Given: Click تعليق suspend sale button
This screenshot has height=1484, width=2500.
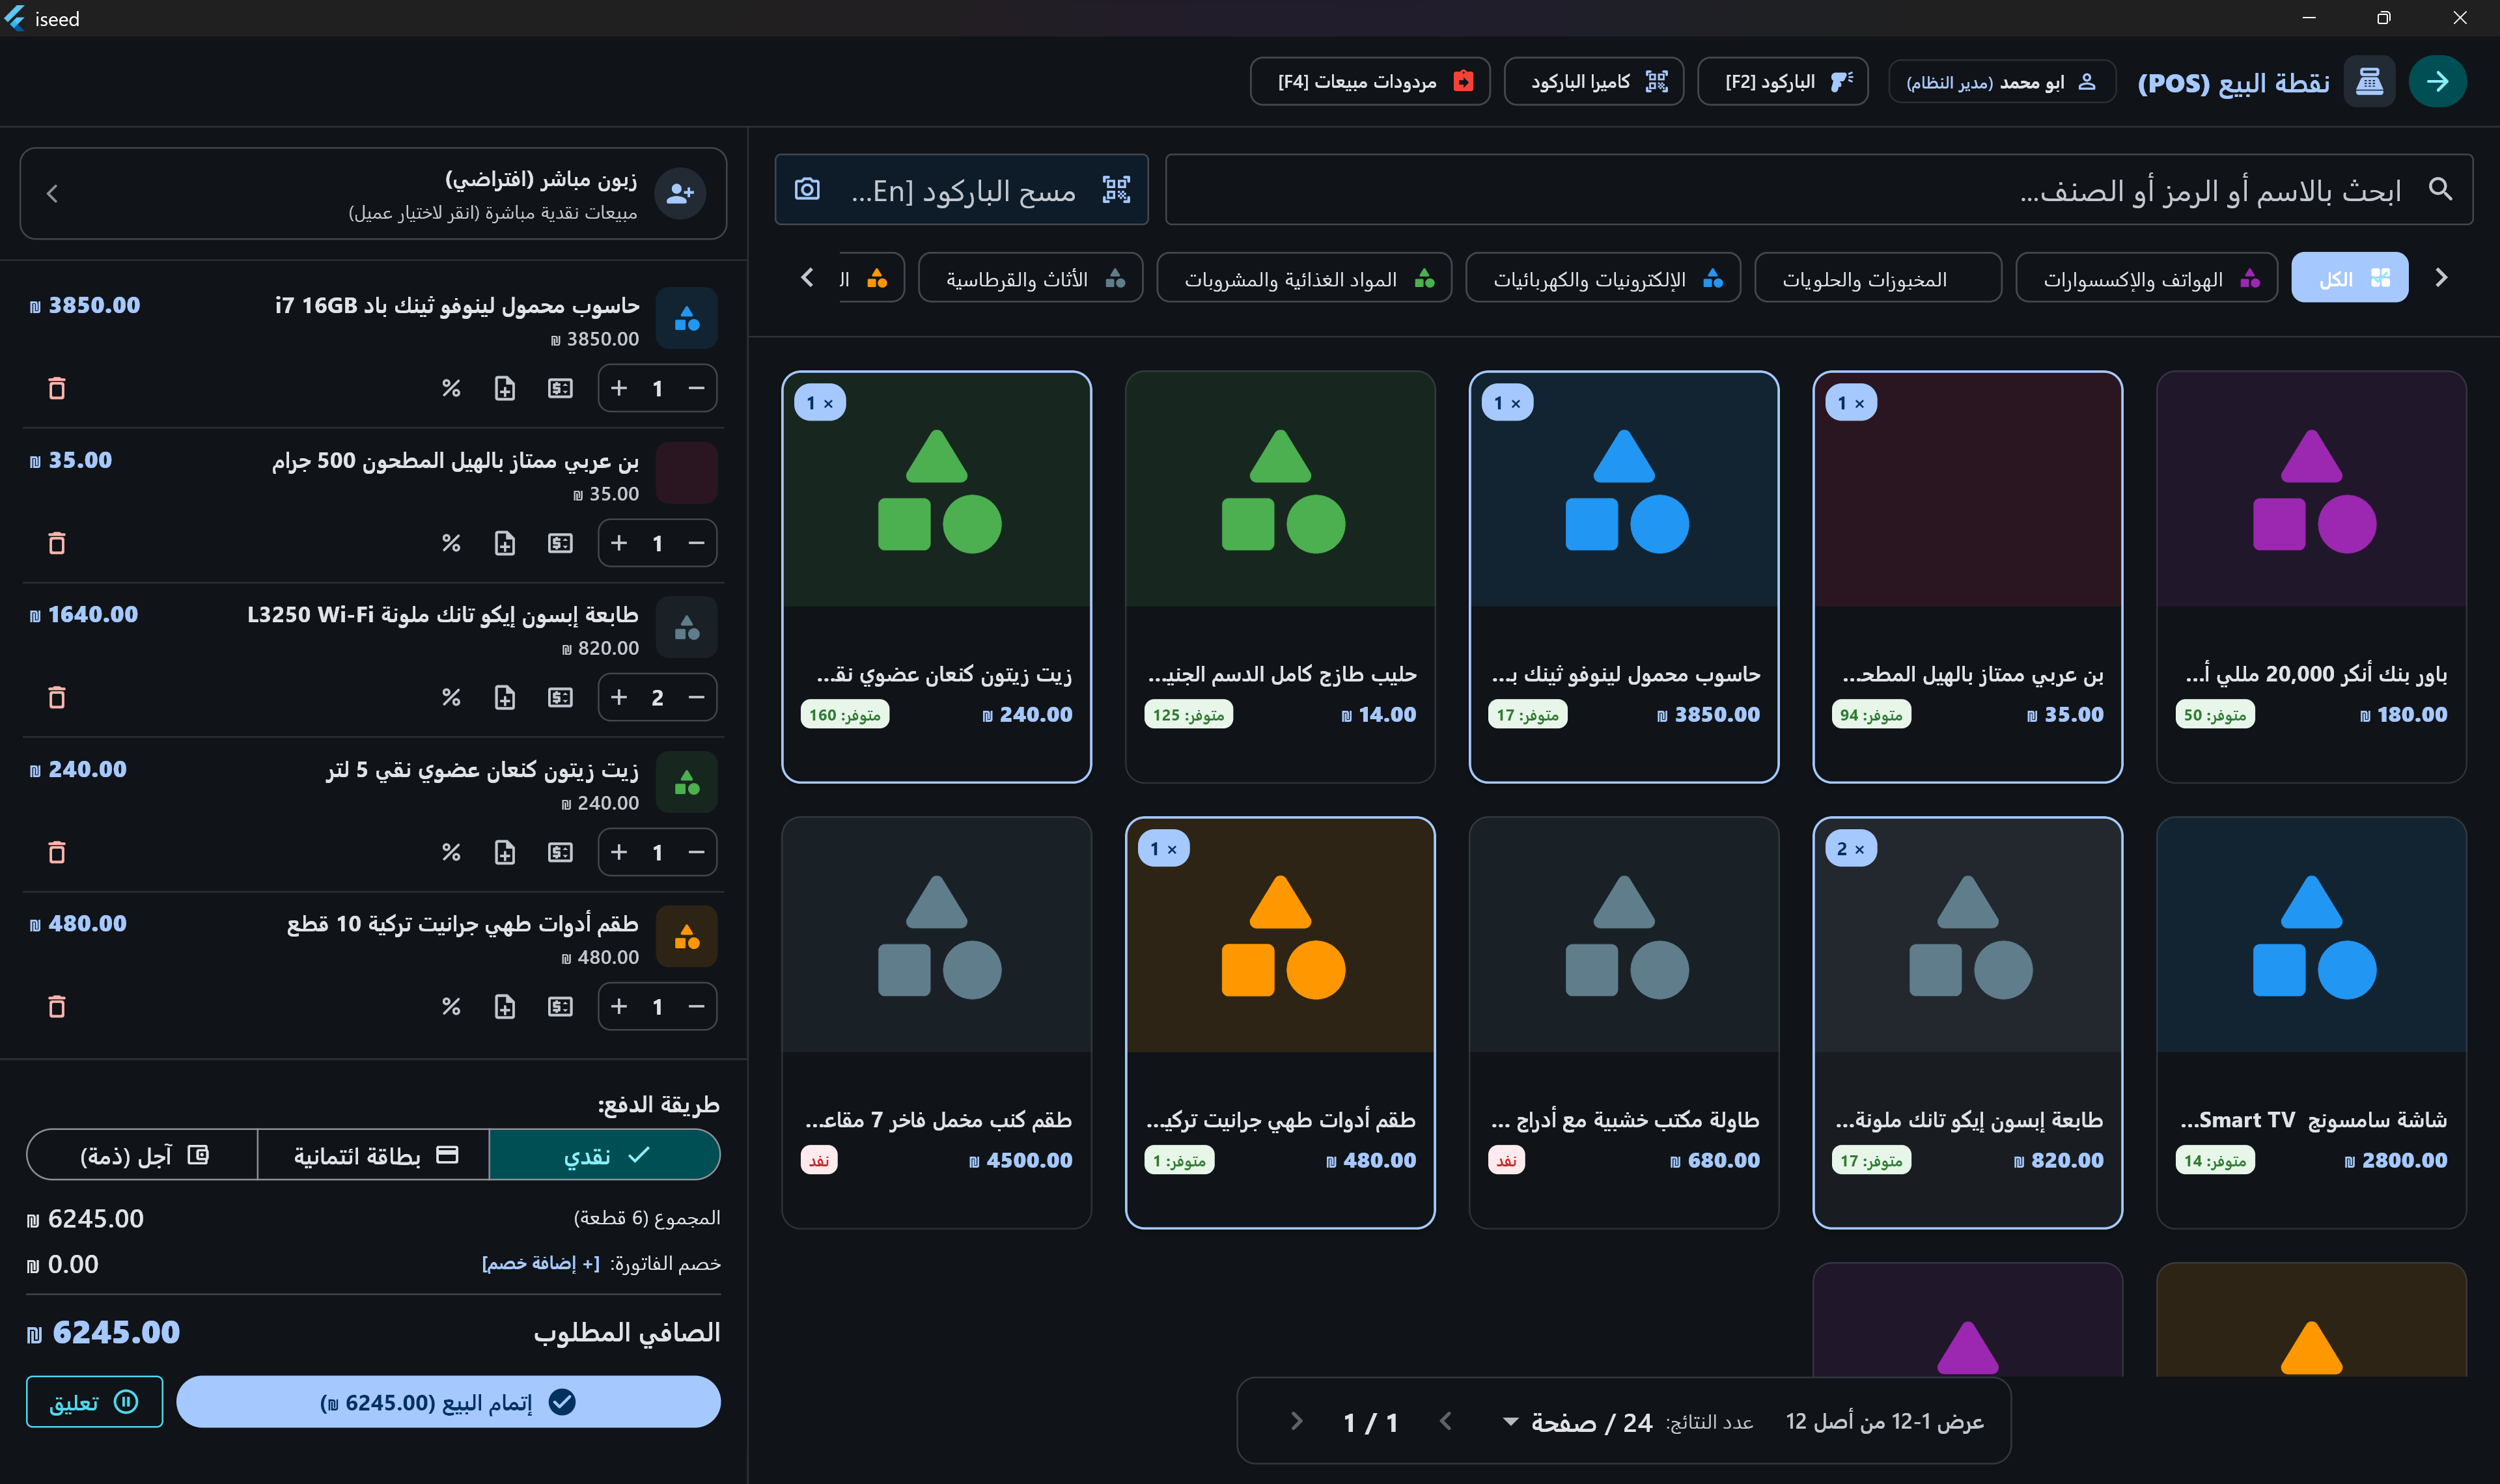Looking at the screenshot, I should point(94,1402).
